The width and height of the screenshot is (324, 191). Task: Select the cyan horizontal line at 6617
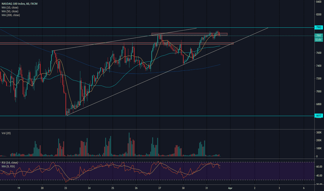point(157,116)
